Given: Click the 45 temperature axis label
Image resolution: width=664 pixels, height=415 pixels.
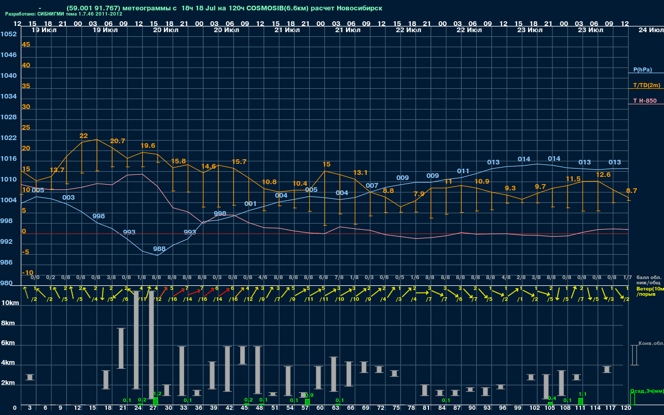Looking at the screenshot, I should pyautogui.click(x=26, y=45).
